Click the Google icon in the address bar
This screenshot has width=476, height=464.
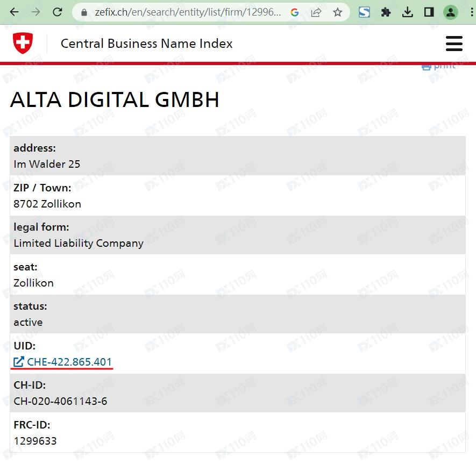pos(294,12)
